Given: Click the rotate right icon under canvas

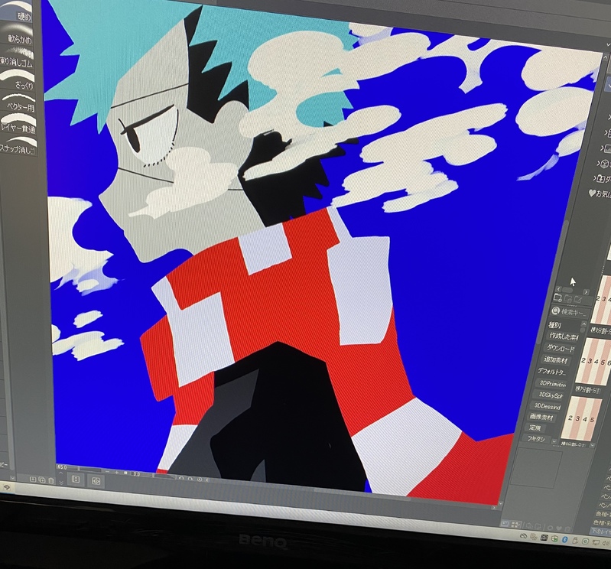Looking at the screenshot, I should (x=190, y=479).
